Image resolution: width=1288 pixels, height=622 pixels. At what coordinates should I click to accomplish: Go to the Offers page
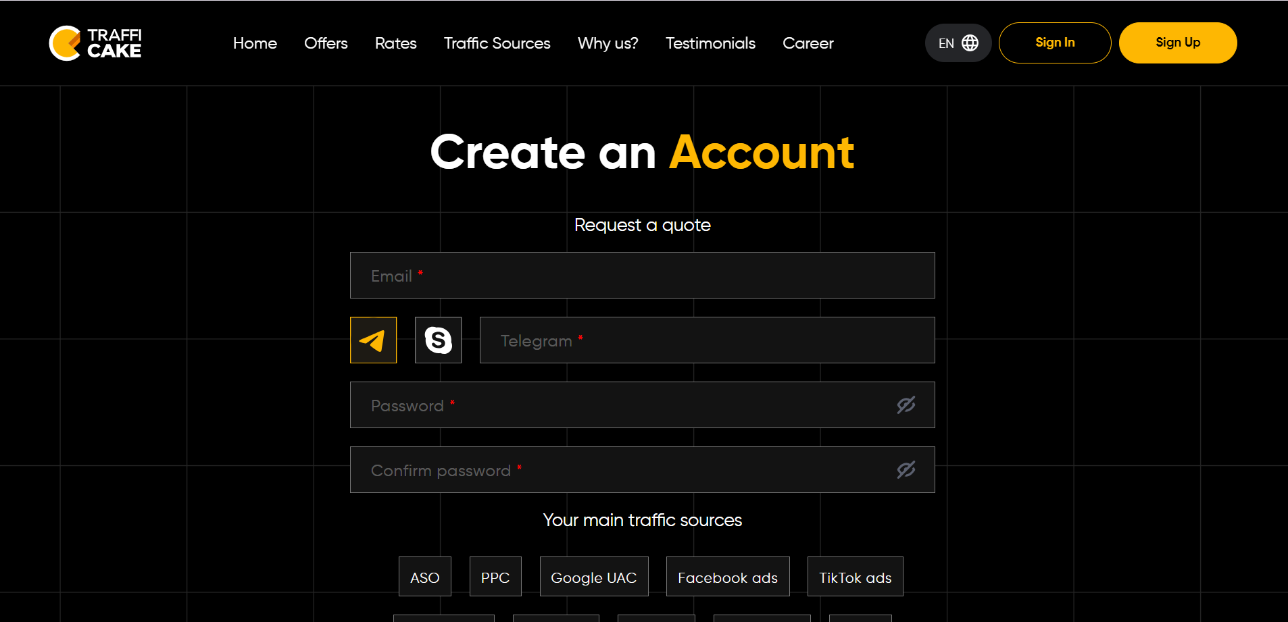(x=326, y=43)
